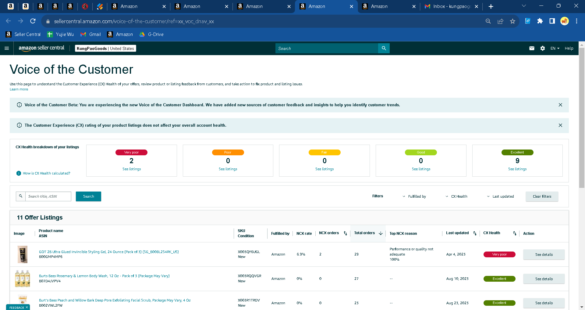Screen dimensions: 585x310
Task: Open the Seller Central bookmark
Action: [x=23, y=34]
